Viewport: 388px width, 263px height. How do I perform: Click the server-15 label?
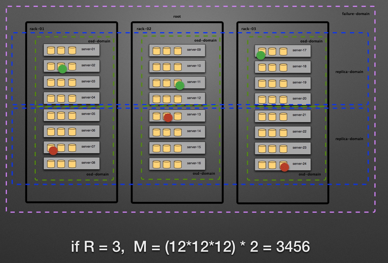[194, 147]
